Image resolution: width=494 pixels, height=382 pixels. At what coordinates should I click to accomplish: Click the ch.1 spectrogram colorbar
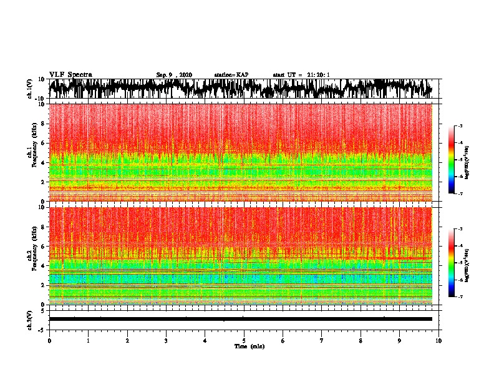pyautogui.click(x=451, y=160)
